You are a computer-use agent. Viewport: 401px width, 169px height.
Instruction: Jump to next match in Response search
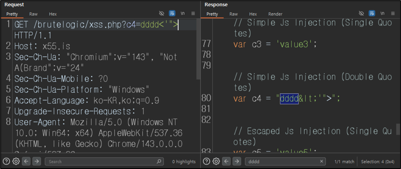coord(237,161)
